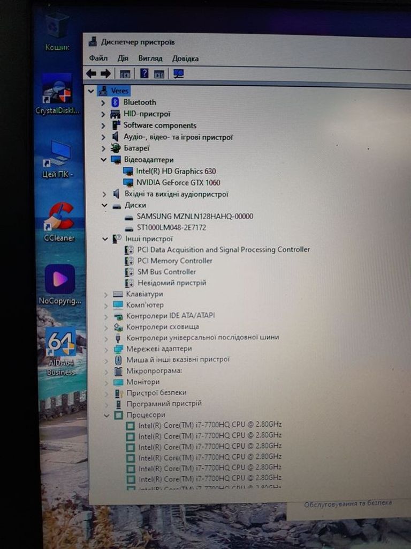Expand the Монітори category
Image resolution: width=411 pixels, height=549 pixels.
(x=106, y=382)
